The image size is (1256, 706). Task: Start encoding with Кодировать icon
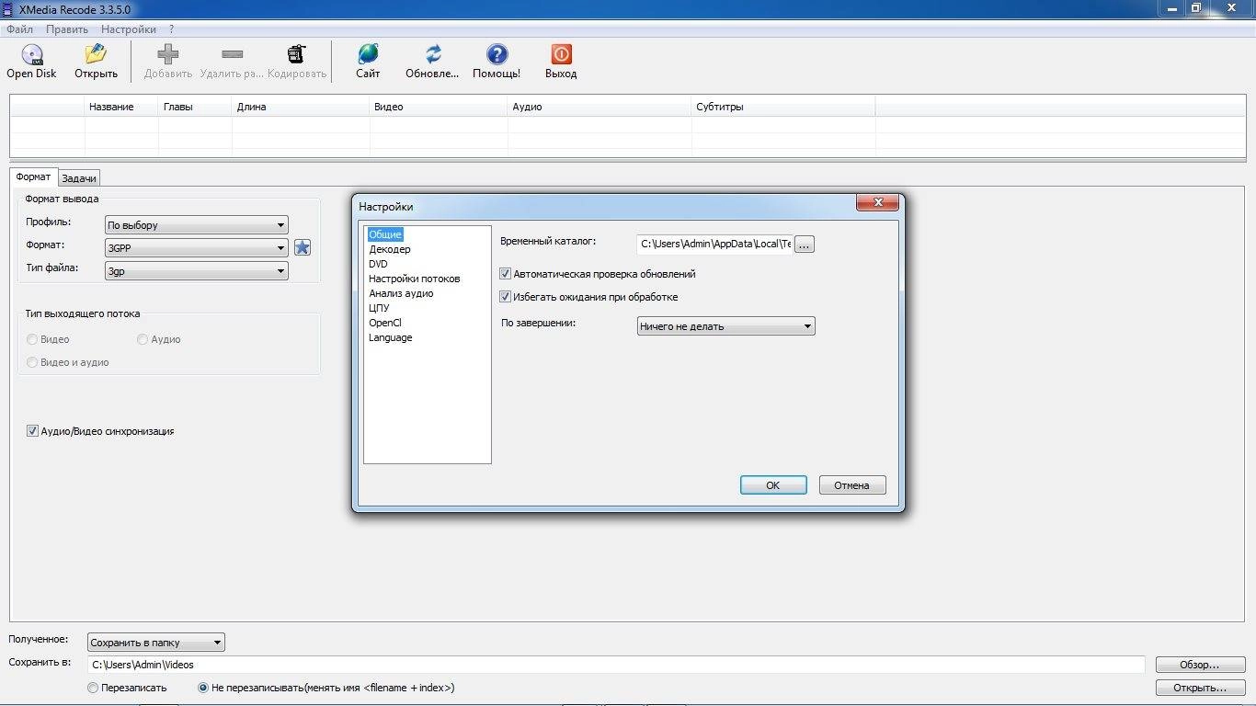click(x=296, y=54)
